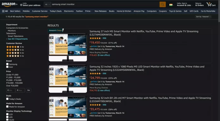Viewport: 220px width, 121px height.
Task: Filter by 1 star & Up rating
Action: click(15, 56)
